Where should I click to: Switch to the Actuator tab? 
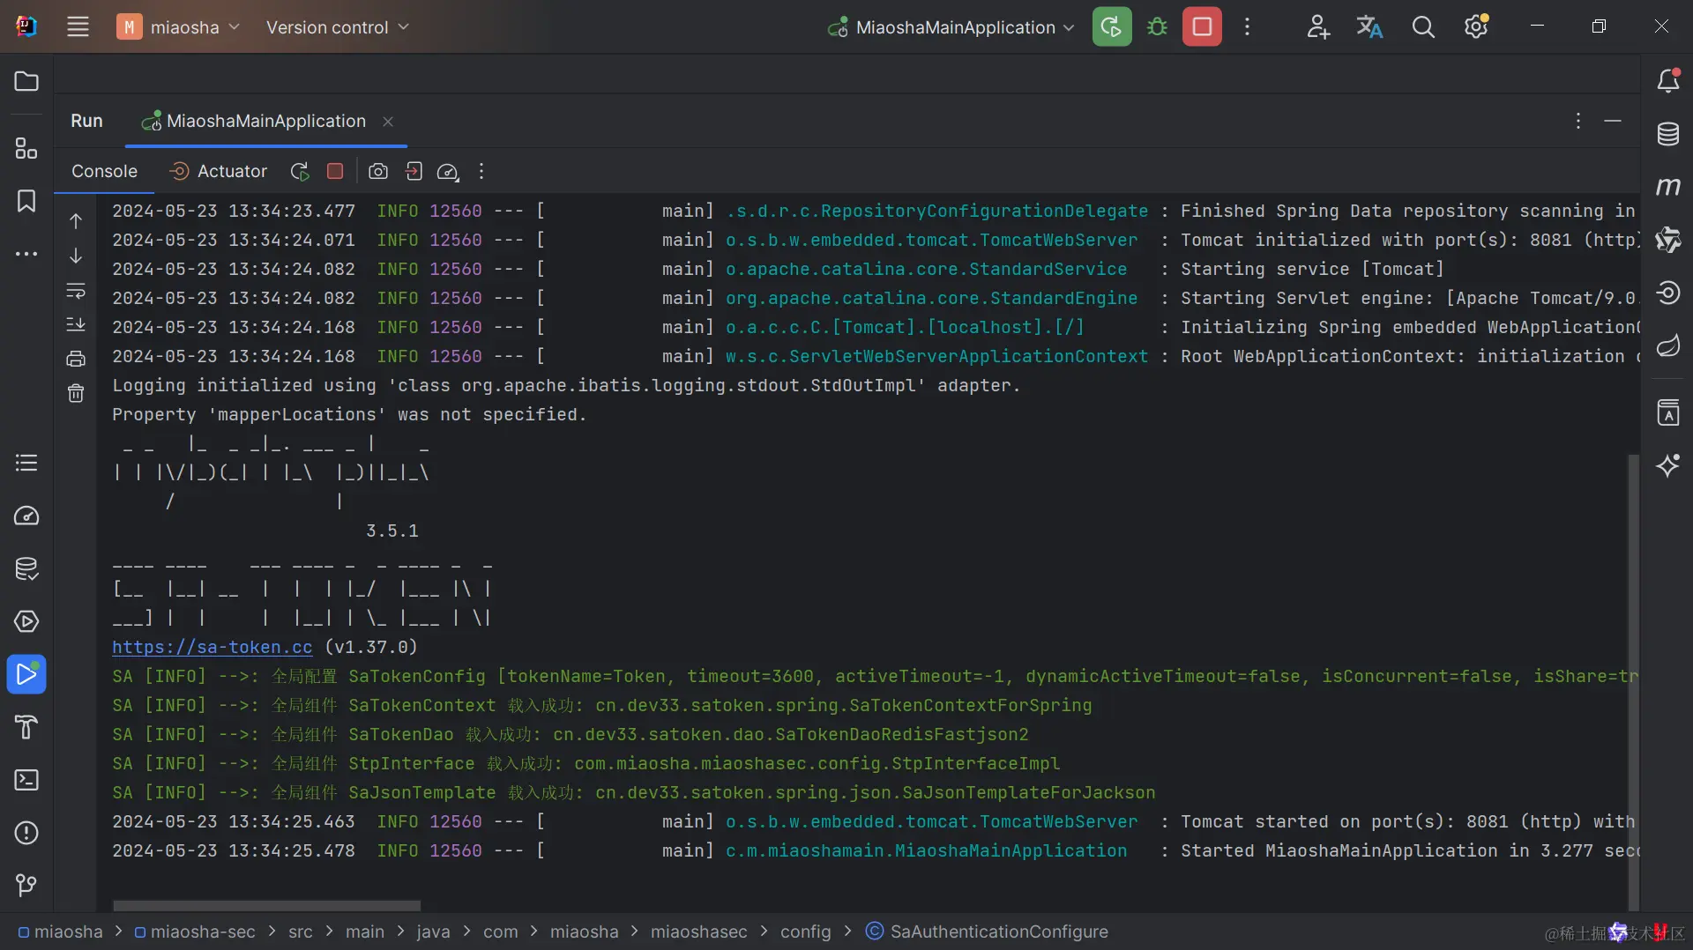[229, 171]
